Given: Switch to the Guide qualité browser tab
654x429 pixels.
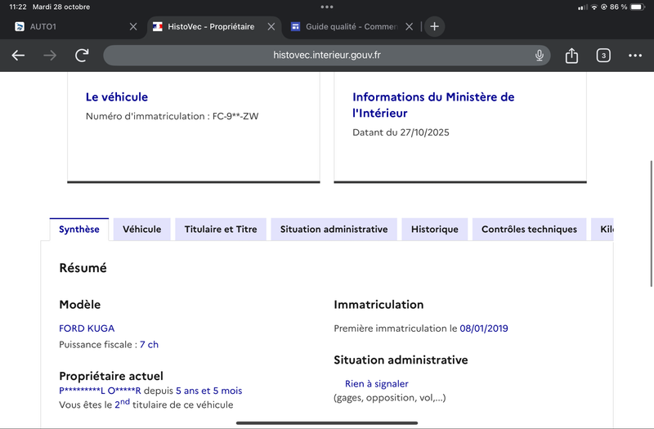Looking at the screenshot, I should (x=347, y=27).
